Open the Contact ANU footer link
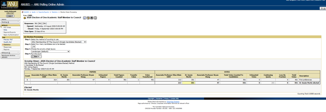Image resolution: width=326 pixels, height=112 pixels. pos(174,98)
